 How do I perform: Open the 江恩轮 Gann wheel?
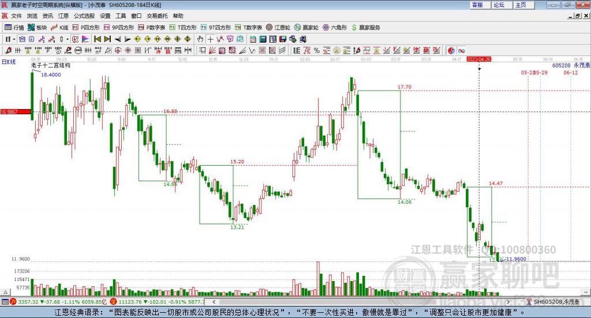click(x=278, y=28)
